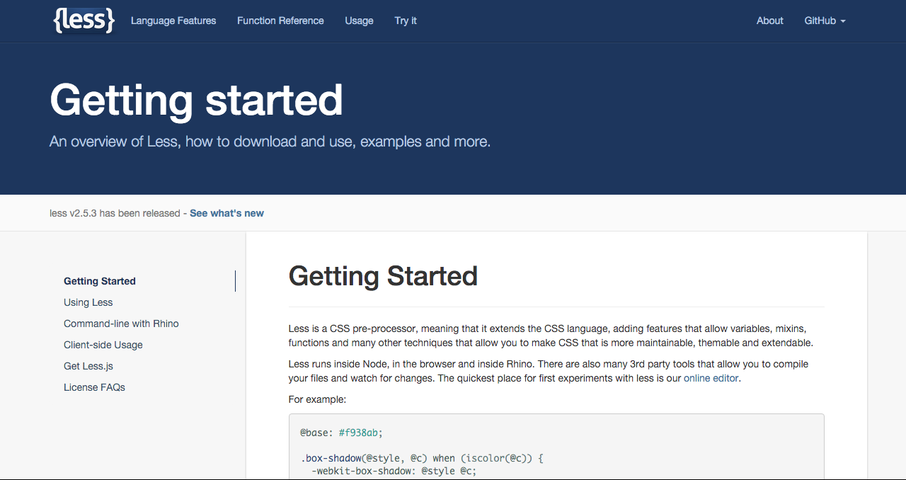Open the online editor link
The height and width of the screenshot is (480, 906).
tap(711, 378)
